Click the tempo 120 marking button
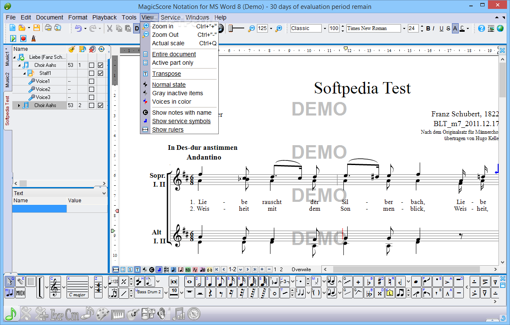Screen dimensions: 510x325 (x=113, y=281)
